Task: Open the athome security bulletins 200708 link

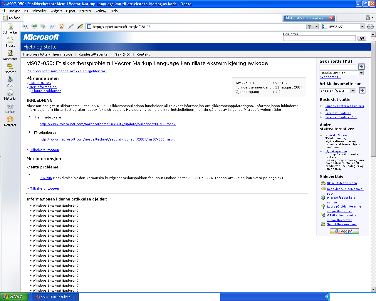Action: coord(108,124)
